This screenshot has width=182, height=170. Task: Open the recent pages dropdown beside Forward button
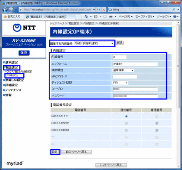coord(15,10)
